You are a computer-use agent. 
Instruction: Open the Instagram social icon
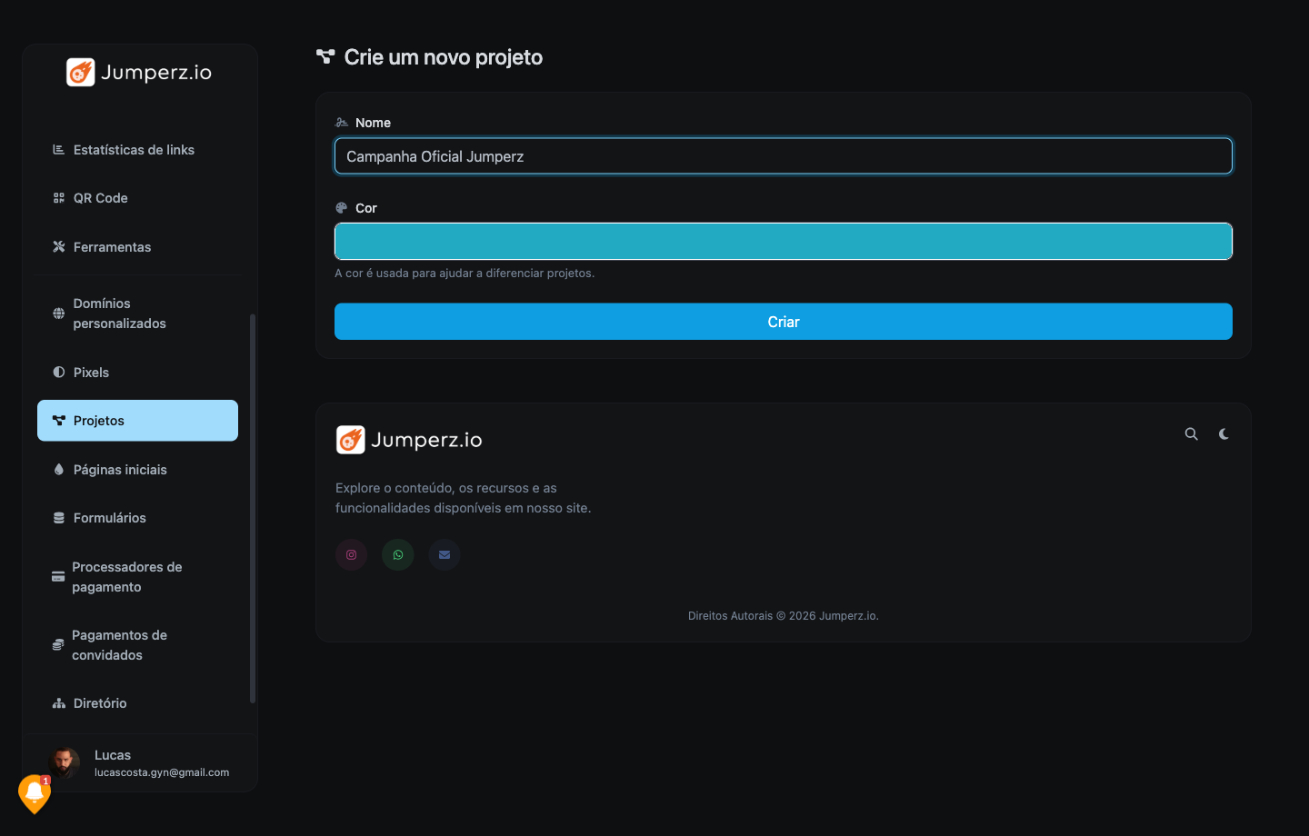pos(351,554)
